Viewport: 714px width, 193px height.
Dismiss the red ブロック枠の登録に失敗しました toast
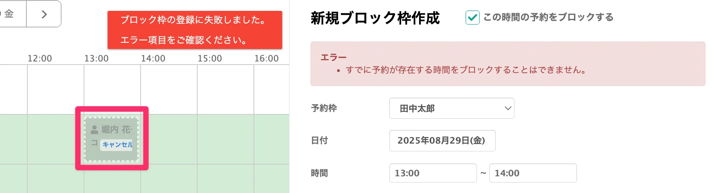195,30
